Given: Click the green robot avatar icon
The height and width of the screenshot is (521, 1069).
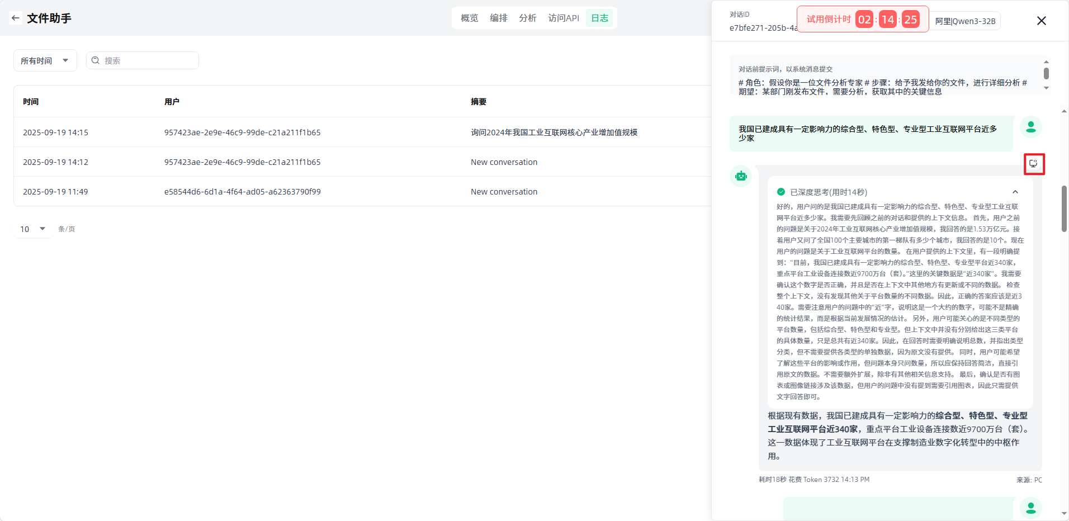Looking at the screenshot, I should click(x=741, y=176).
